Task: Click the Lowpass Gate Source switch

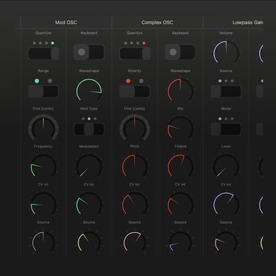Action: 226,92
